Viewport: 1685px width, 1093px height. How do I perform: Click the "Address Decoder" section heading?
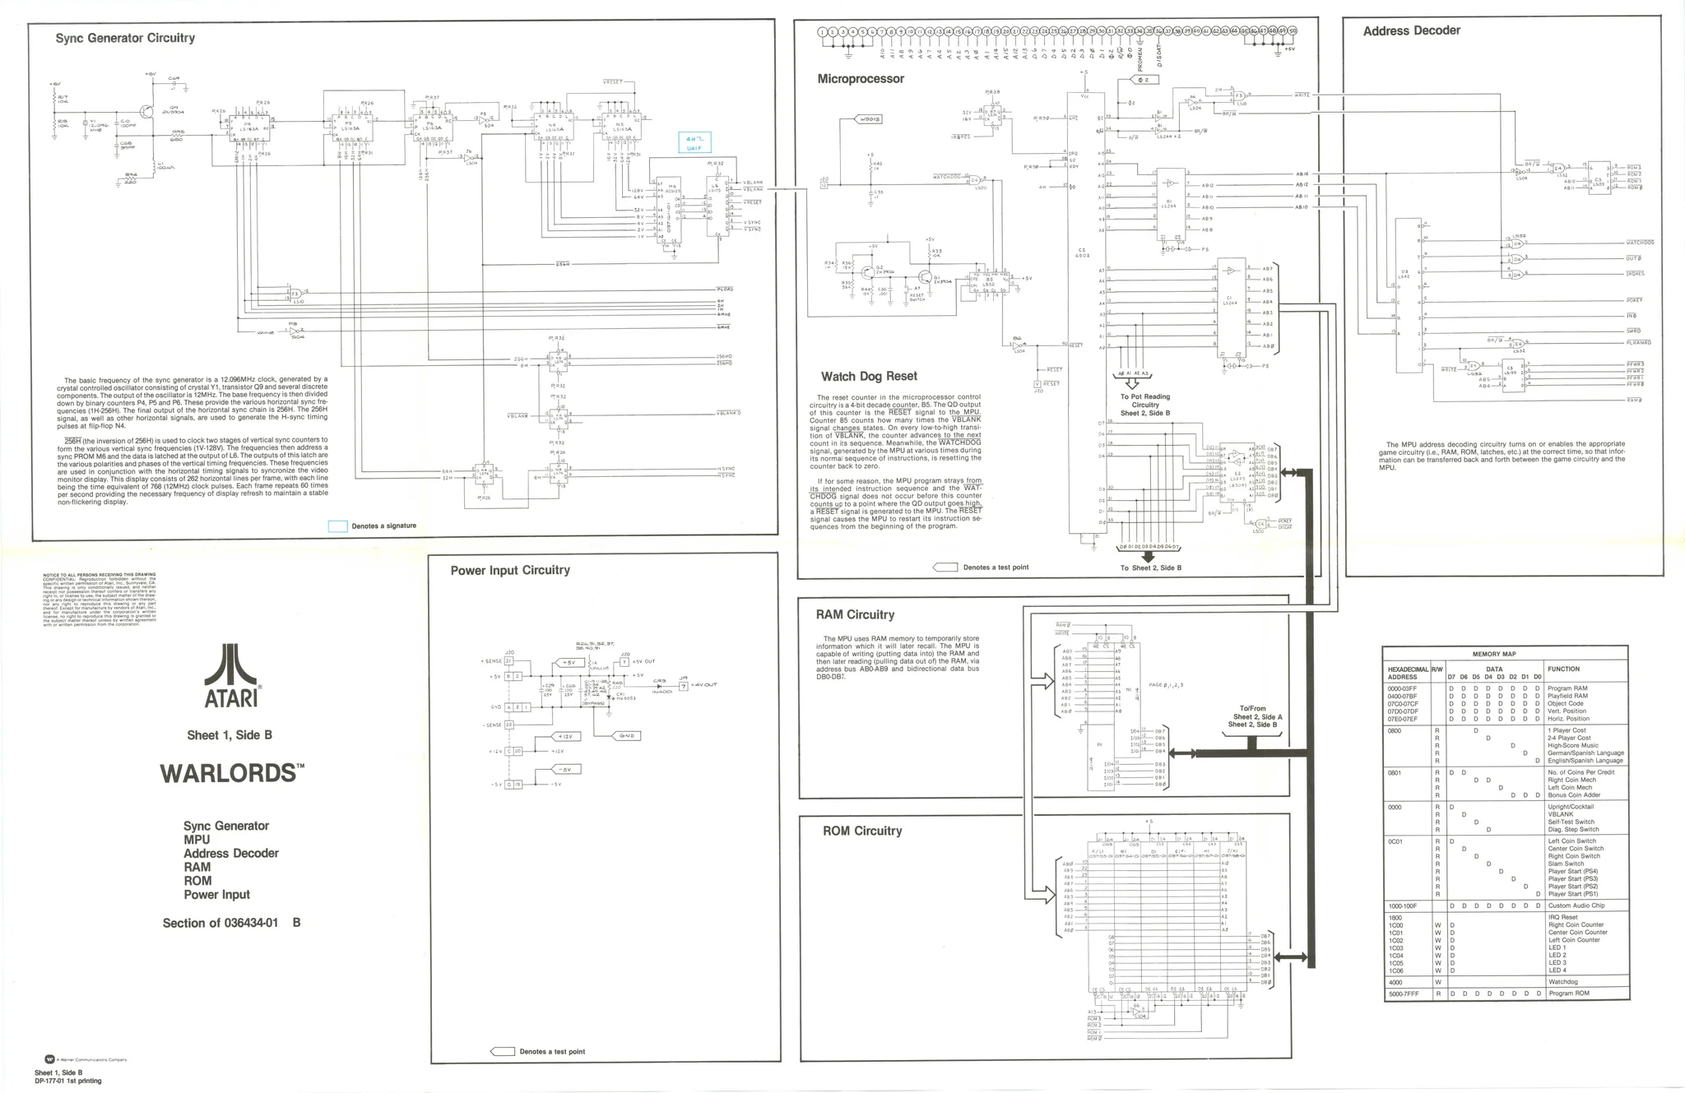tap(1412, 30)
